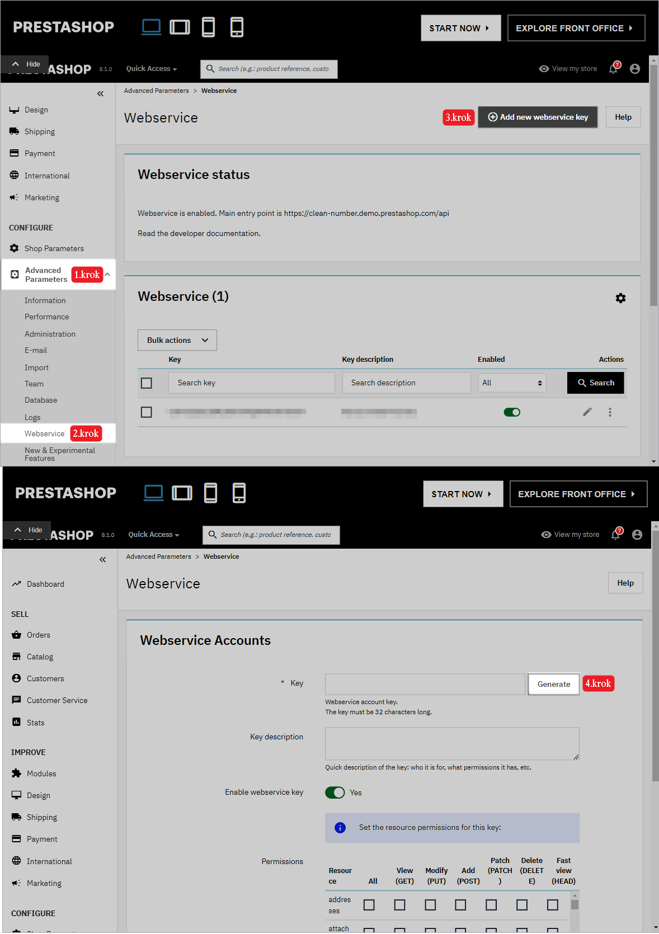This screenshot has width=659, height=934.
Task: Open Orders from the sidebar
Action: [38, 635]
